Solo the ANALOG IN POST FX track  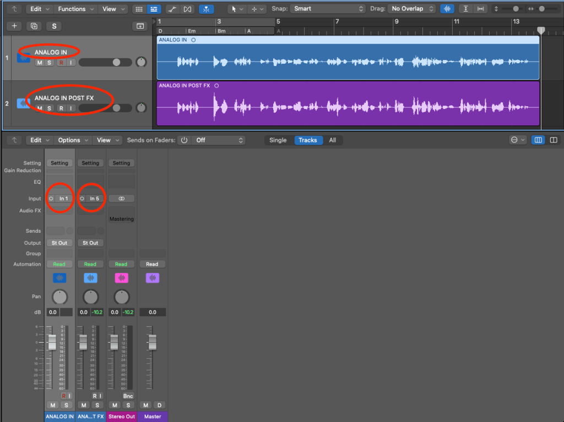click(x=50, y=108)
